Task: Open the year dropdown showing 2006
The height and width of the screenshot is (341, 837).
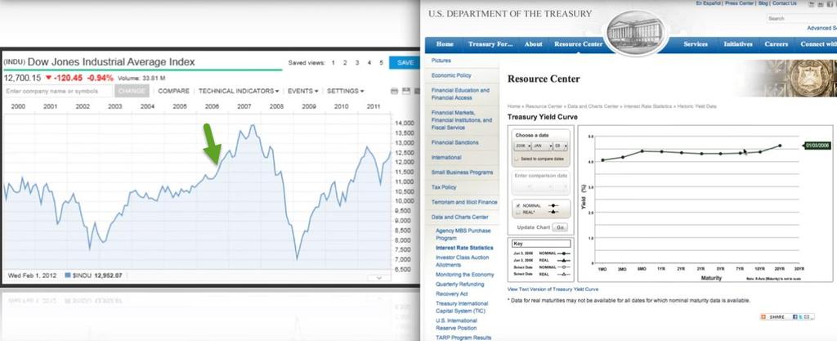Action: click(x=522, y=146)
